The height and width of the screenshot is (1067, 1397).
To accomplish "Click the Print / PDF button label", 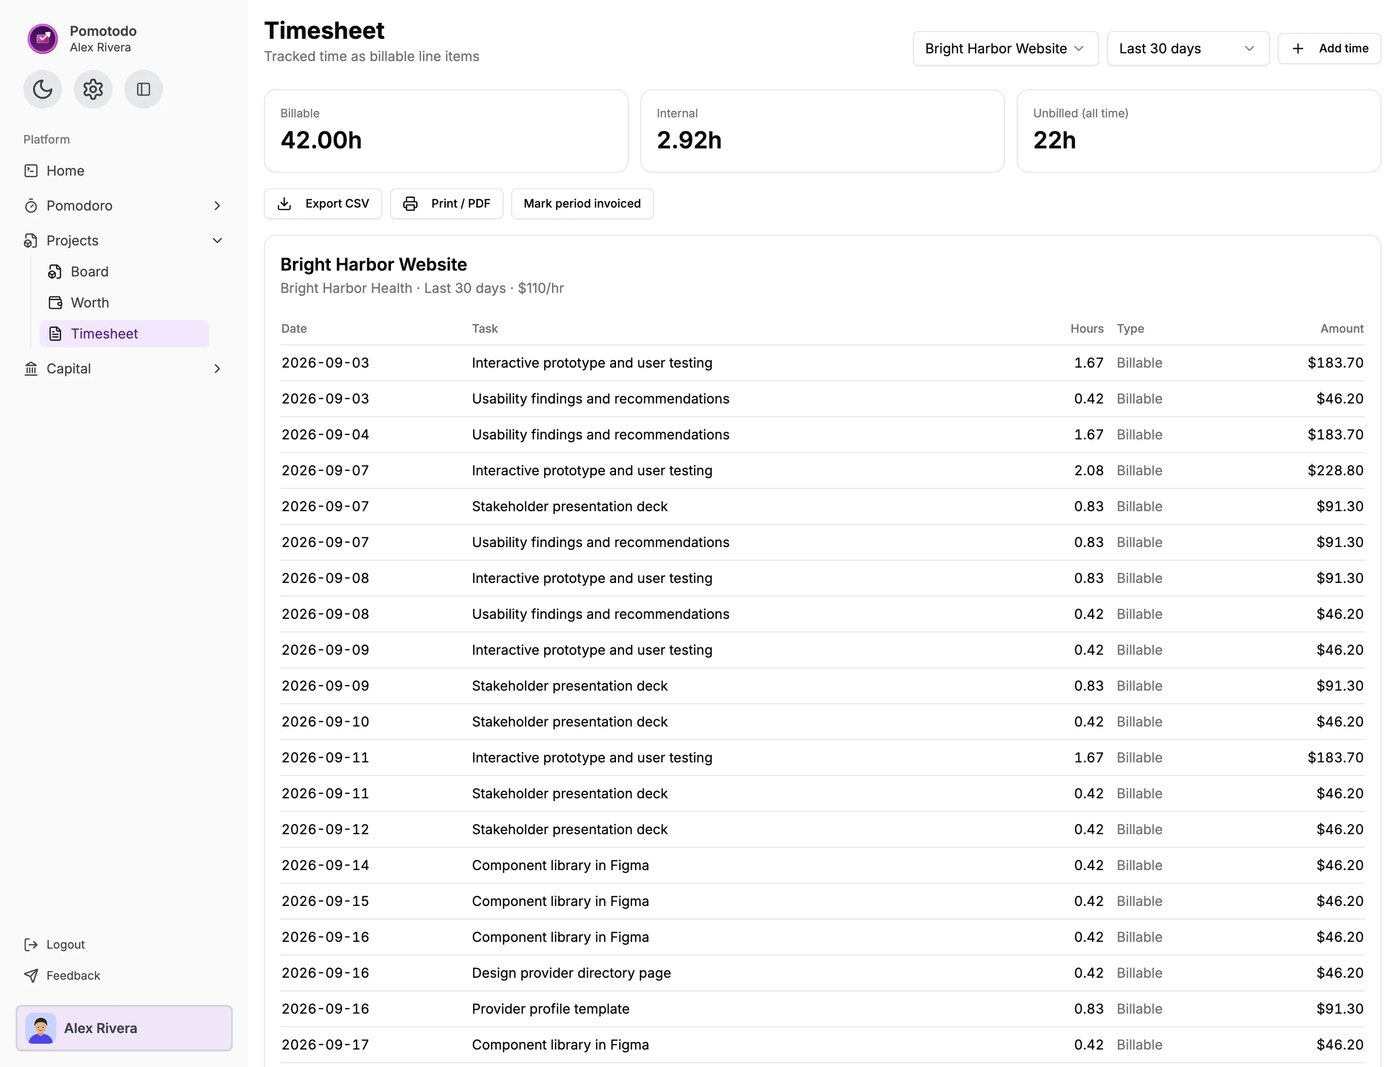I will click(461, 203).
